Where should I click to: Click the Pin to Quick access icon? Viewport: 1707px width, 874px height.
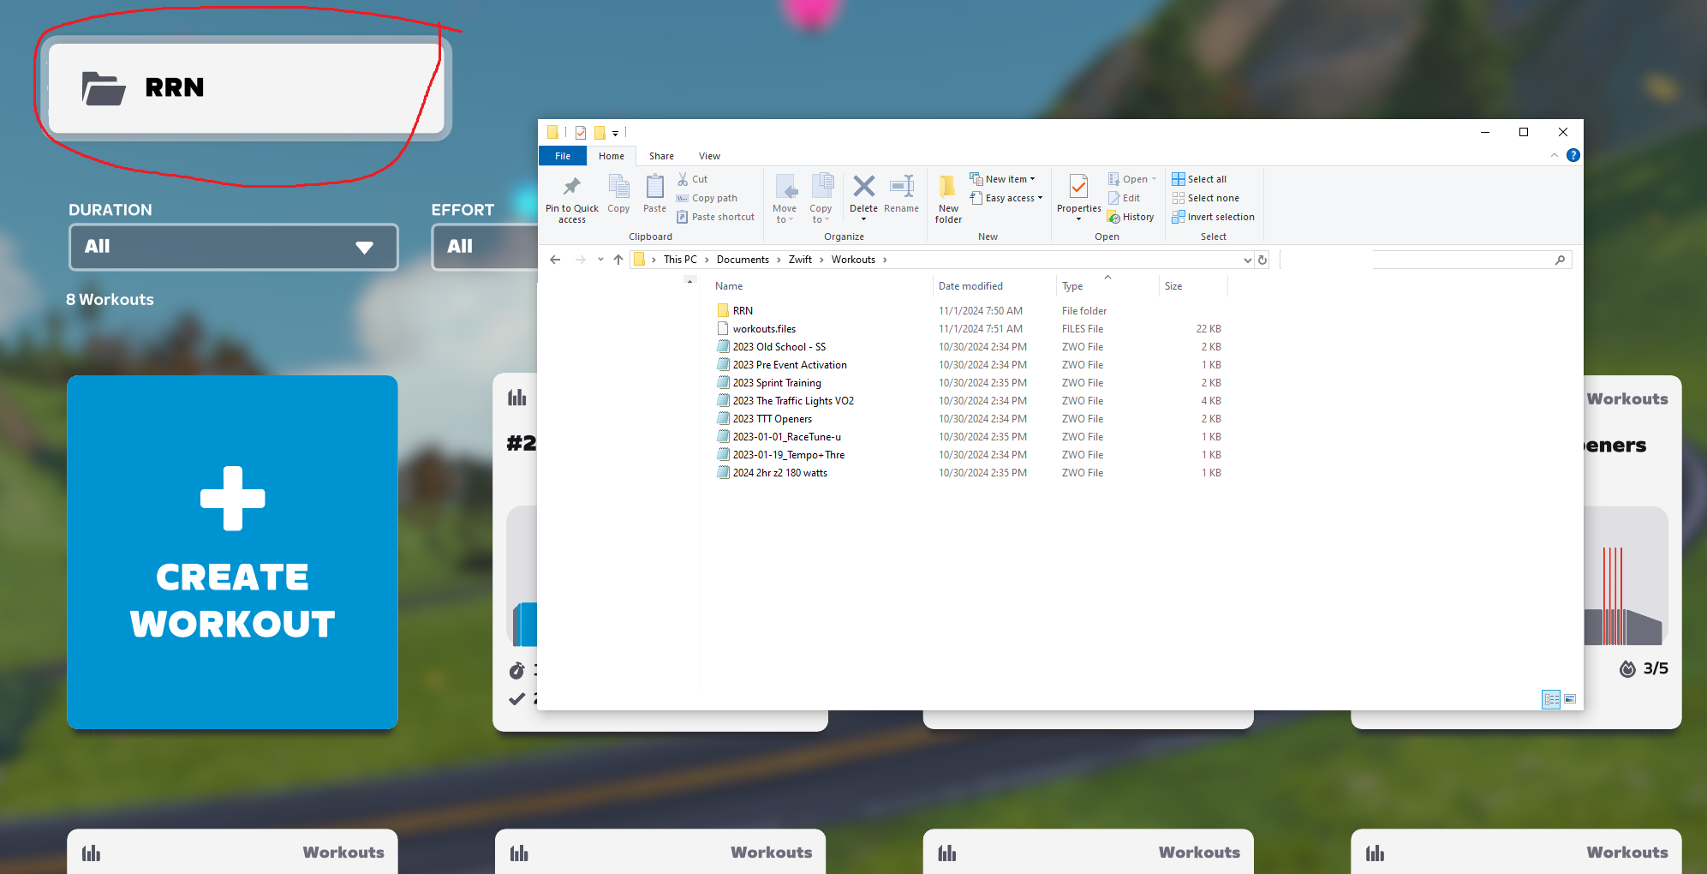[x=571, y=187]
